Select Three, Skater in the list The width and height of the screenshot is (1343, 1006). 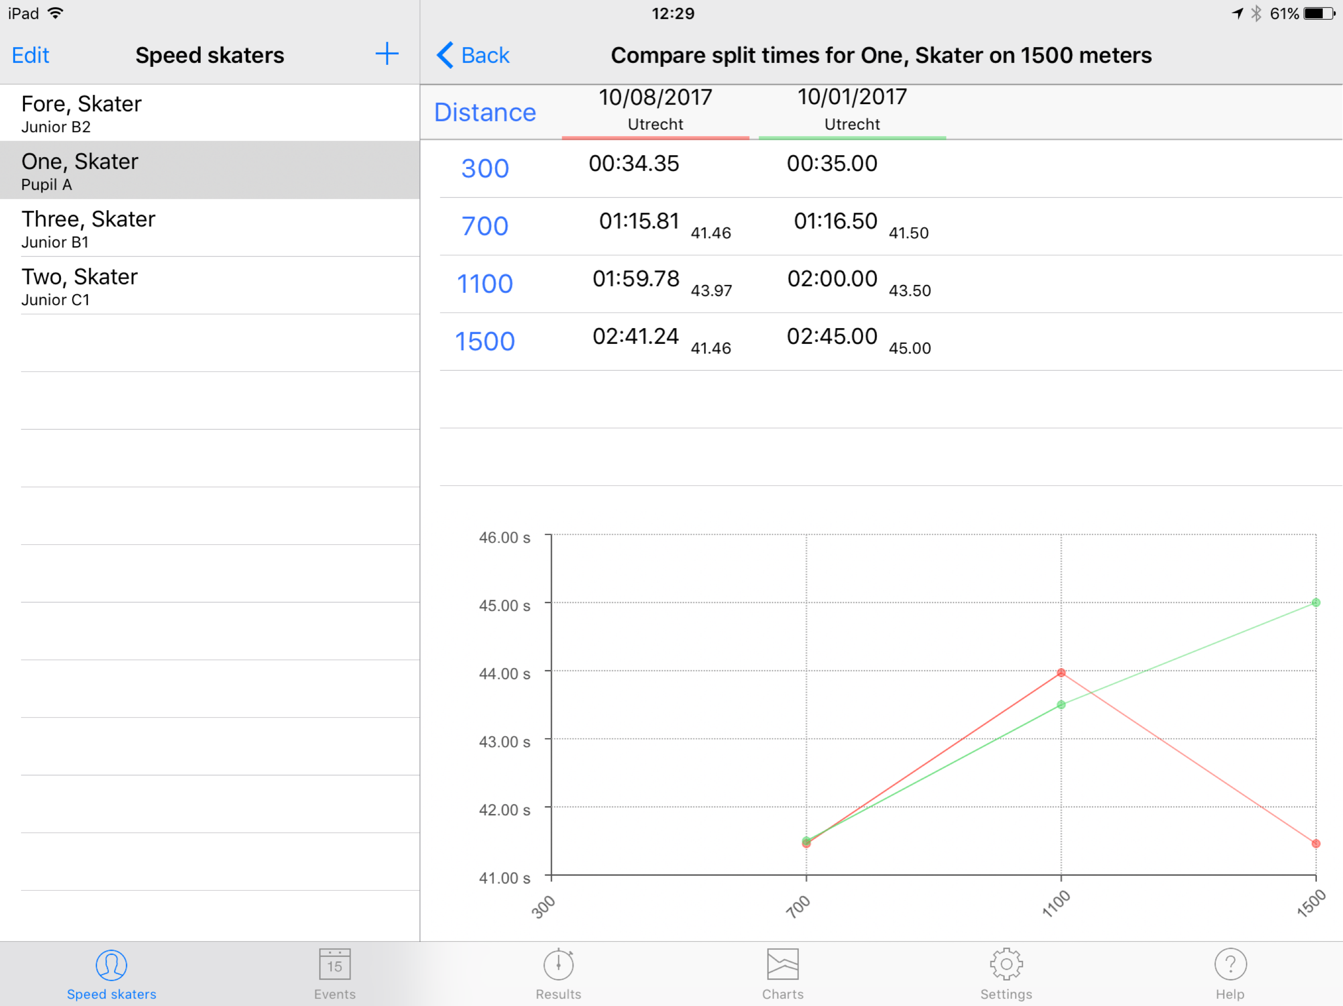click(209, 228)
